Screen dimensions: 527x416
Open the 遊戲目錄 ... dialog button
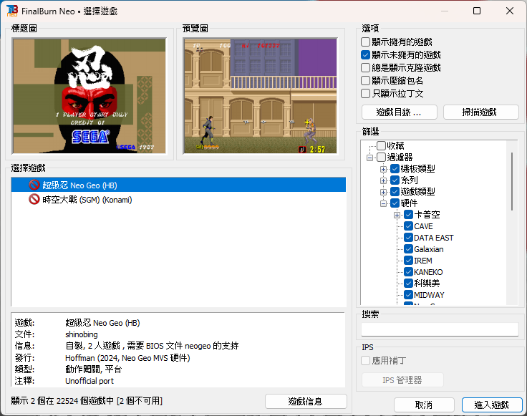pos(400,112)
